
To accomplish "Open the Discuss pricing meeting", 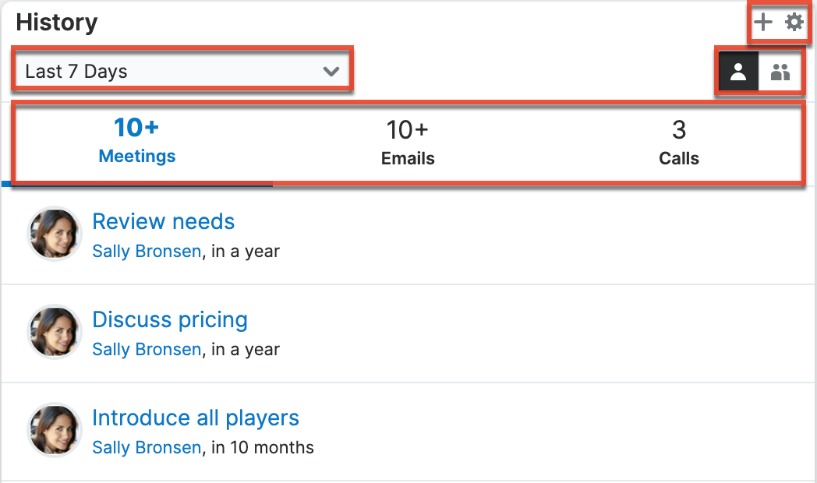I will click(170, 320).
